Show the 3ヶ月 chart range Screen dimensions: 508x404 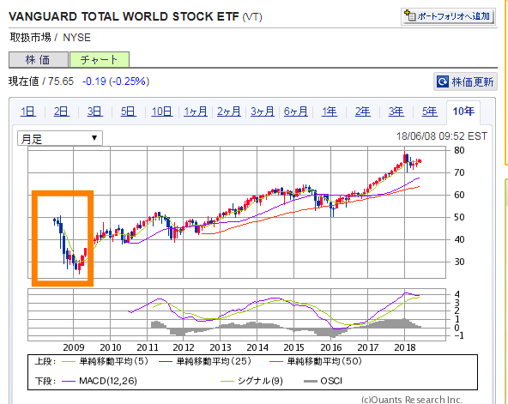point(262,112)
